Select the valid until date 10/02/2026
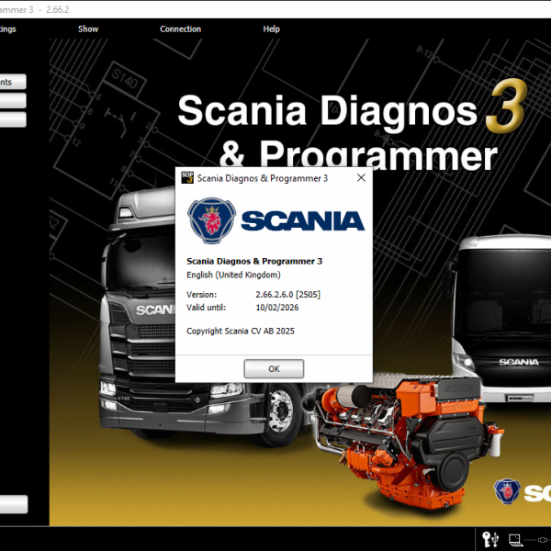This screenshot has height=551, width=551. 277,308
